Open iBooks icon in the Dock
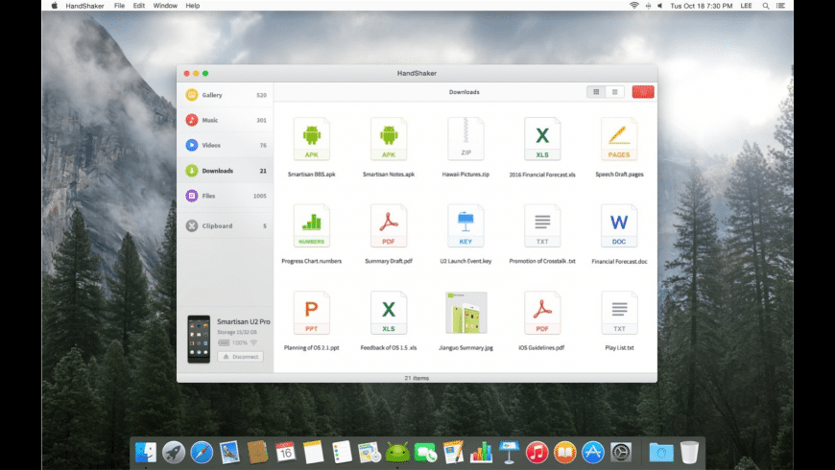The height and width of the screenshot is (470, 835). click(x=565, y=453)
